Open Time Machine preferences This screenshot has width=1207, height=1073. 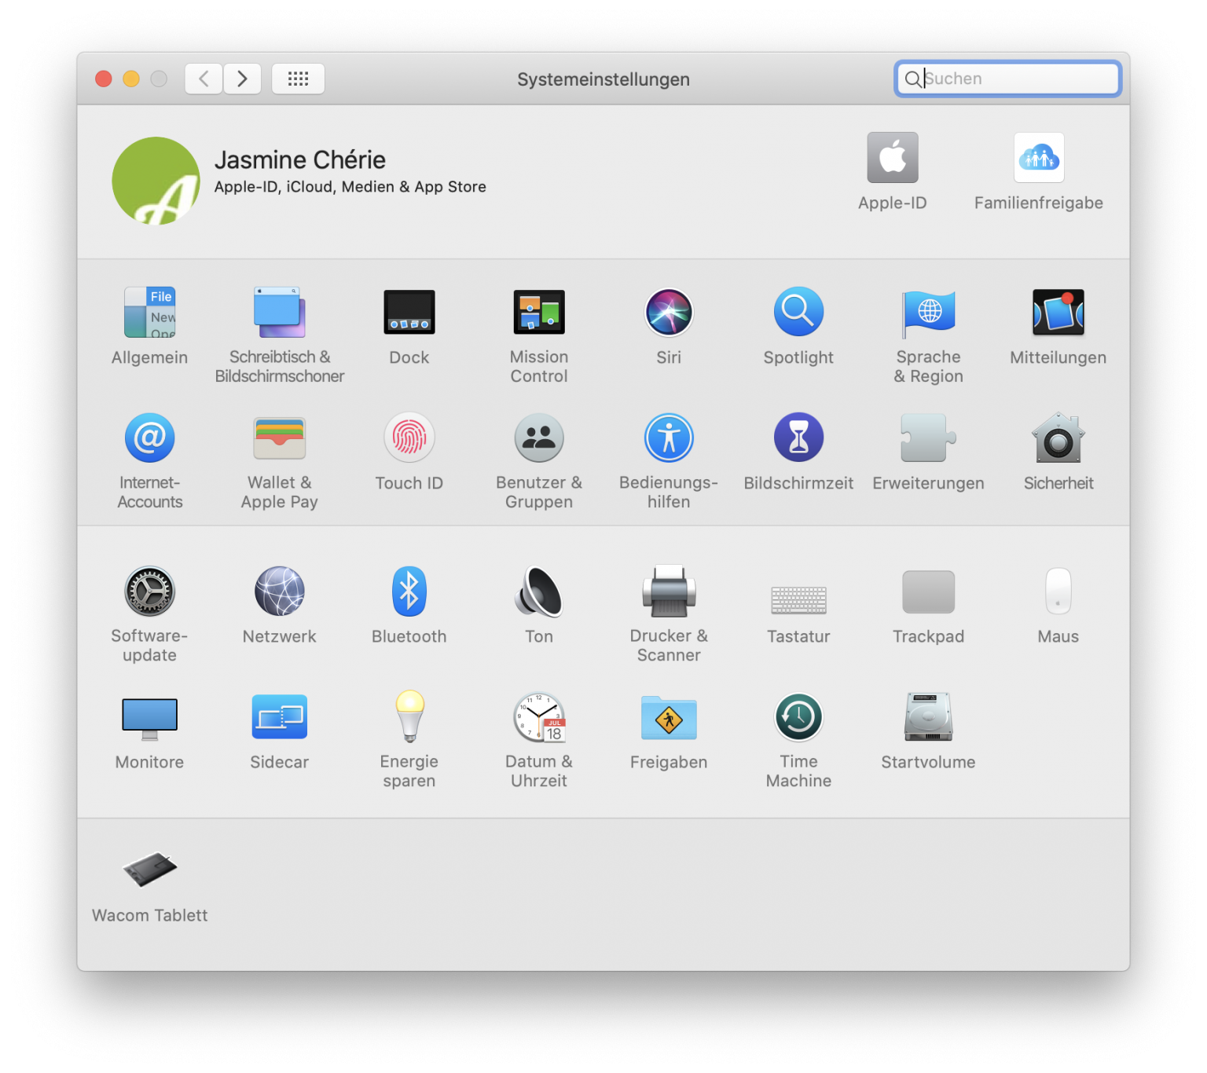[x=798, y=717]
